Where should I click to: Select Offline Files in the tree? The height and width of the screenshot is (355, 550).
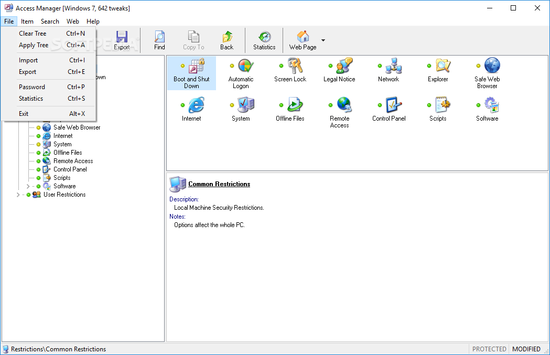tap(68, 153)
